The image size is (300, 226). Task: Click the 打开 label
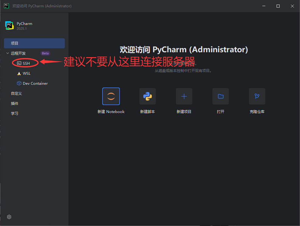tap(221, 111)
